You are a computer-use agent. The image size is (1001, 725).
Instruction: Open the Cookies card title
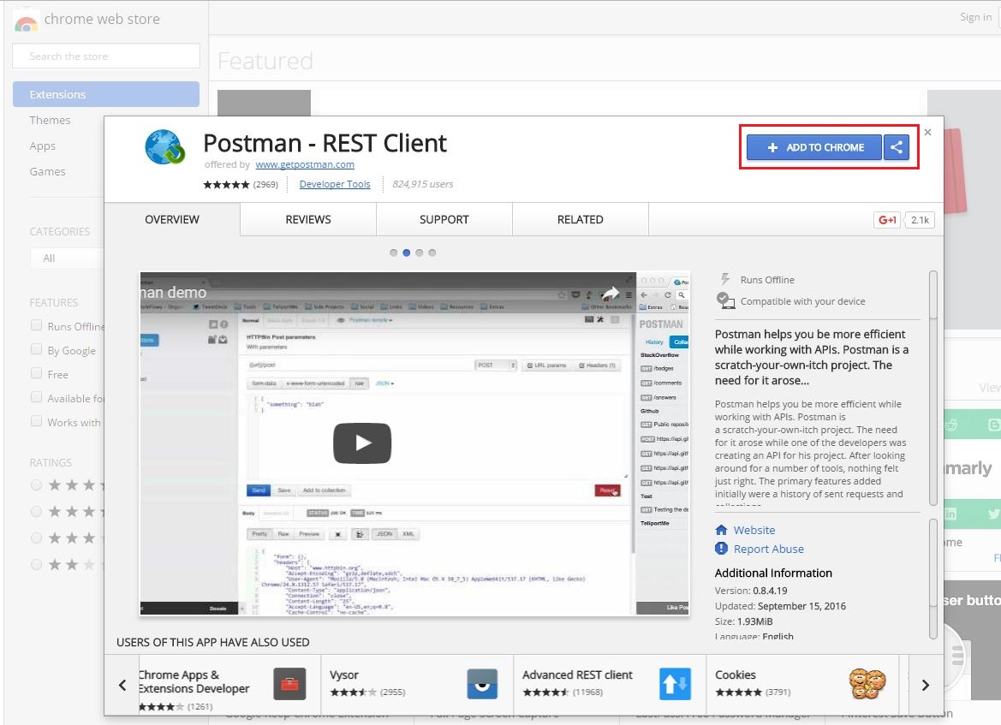736,674
